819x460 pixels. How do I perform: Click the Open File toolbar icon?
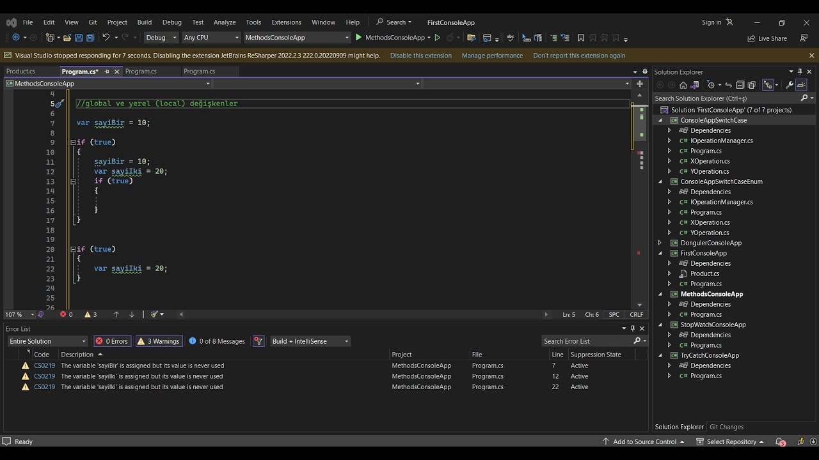(x=67, y=38)
